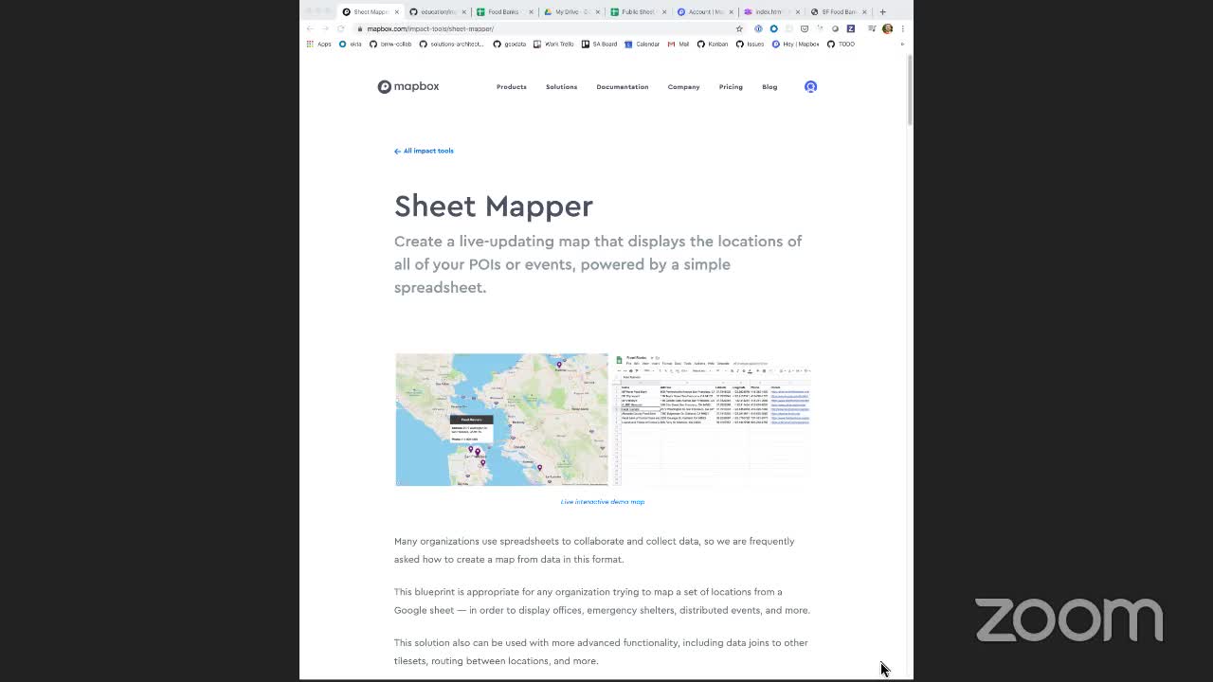Switch to the index.html tab
The width and height of the screenshot is (1213, 682).
pyautogui.click(x=773, y=11)
